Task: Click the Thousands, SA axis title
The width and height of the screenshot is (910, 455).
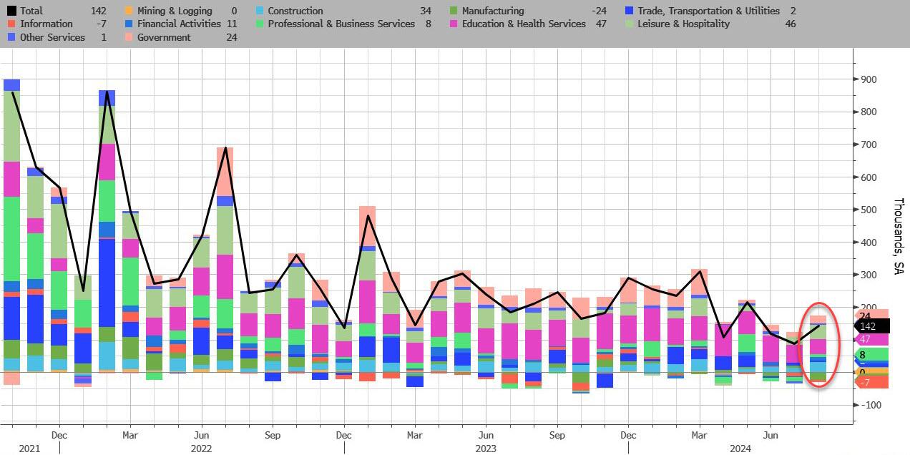Action: click(899, 237)
